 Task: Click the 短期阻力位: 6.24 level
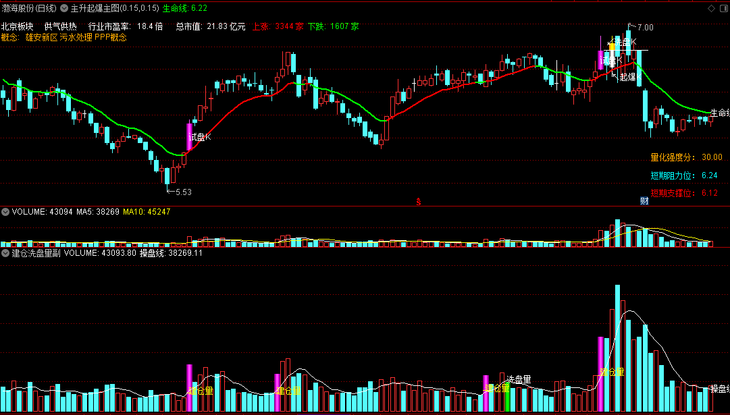[x=684, y=175]
